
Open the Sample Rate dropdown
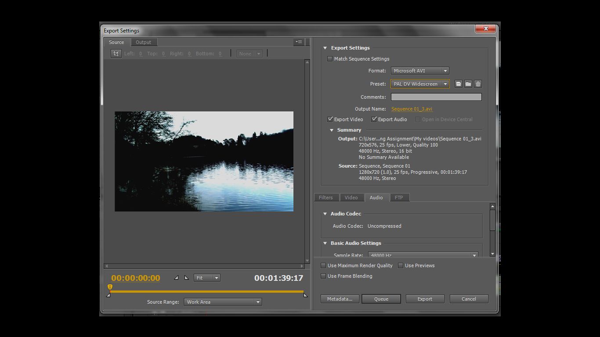(x=423, y=255)
